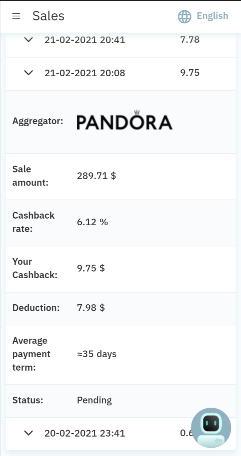Open the hamburger navigation menu
This screenshot has width=241, height=456.
[x=16, y=16]
